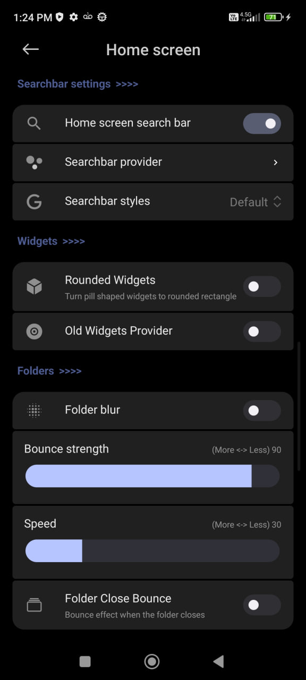Click the drawer icon beside Folder Close Bounce

pos(33,605)
